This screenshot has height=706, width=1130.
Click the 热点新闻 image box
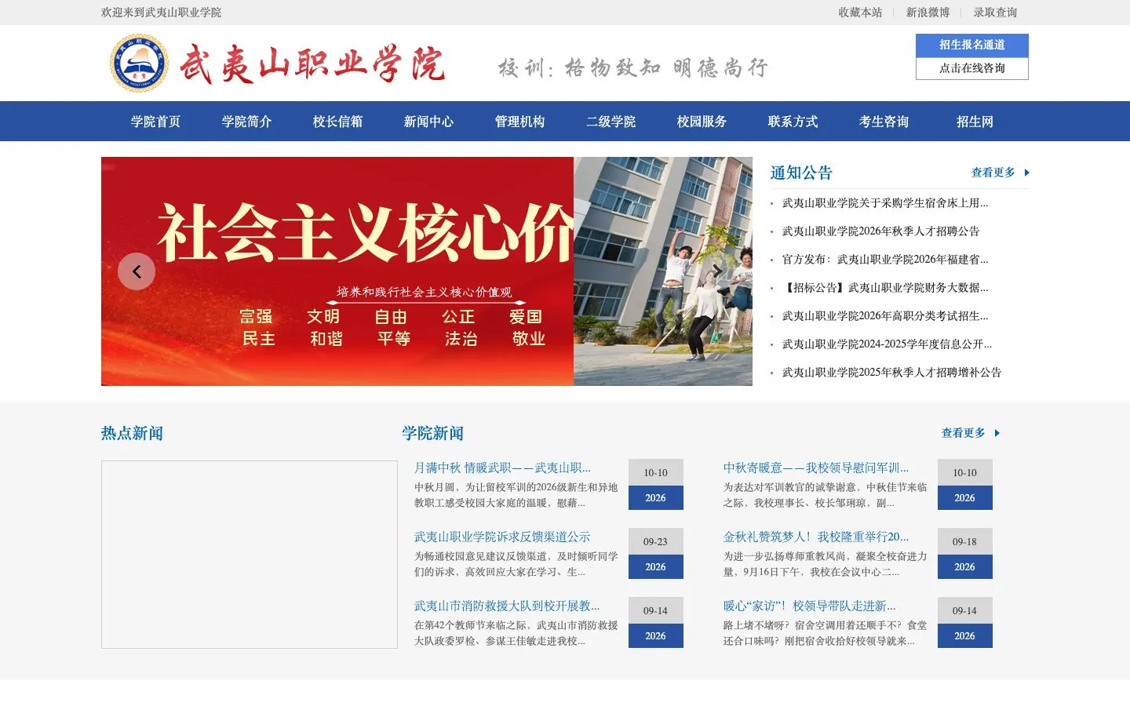pyautogui.click(x=250, y=555)
